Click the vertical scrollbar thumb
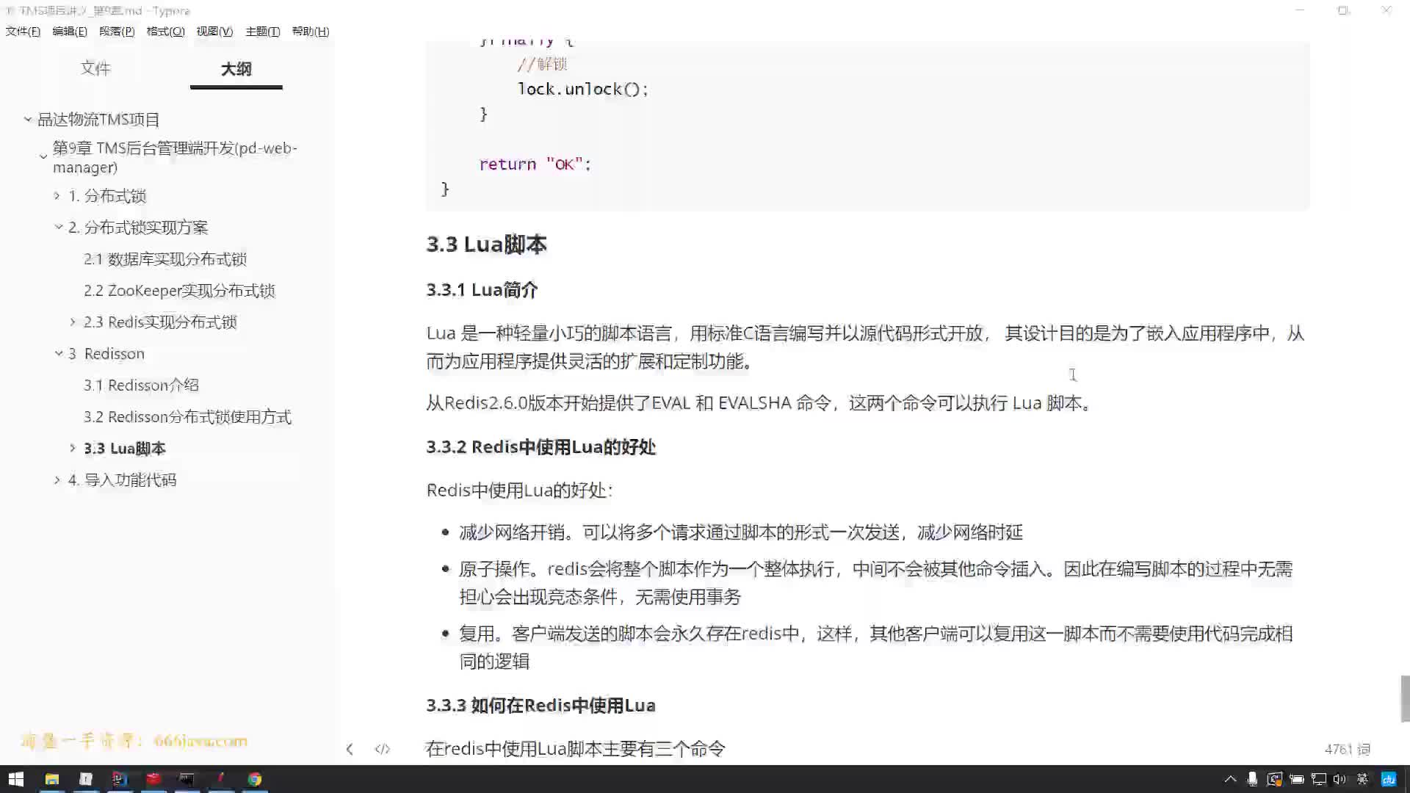Screen dimensions: 1410x793 (1405, 698)
